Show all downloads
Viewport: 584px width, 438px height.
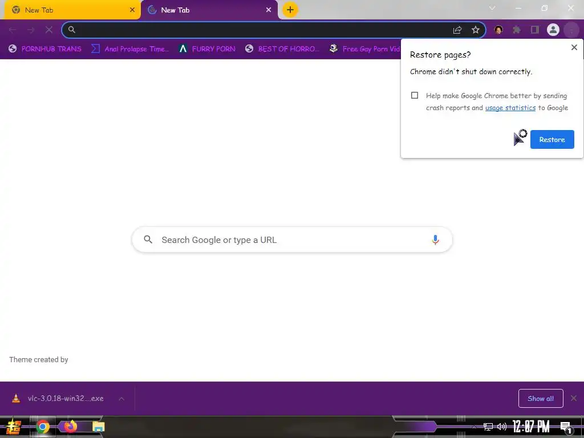click(541, 399)
